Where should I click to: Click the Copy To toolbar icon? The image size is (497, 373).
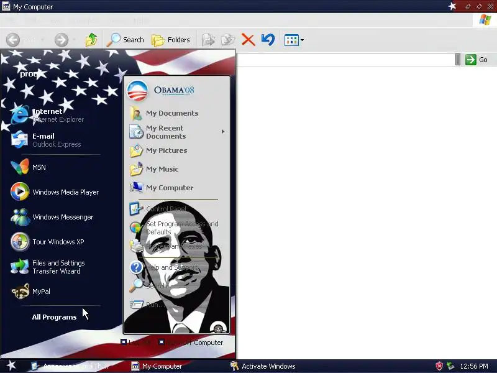click(x=228, y=40)
